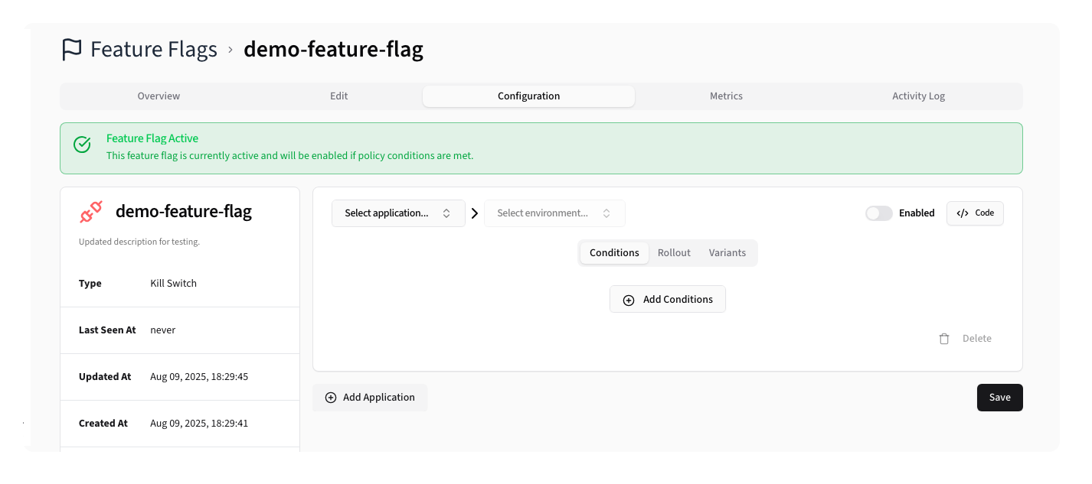Image resolution: width=1092 pixels, height=484 pixels.
Task: Enable the flag with the Enabled toggle
Action: tap(878, 213)
